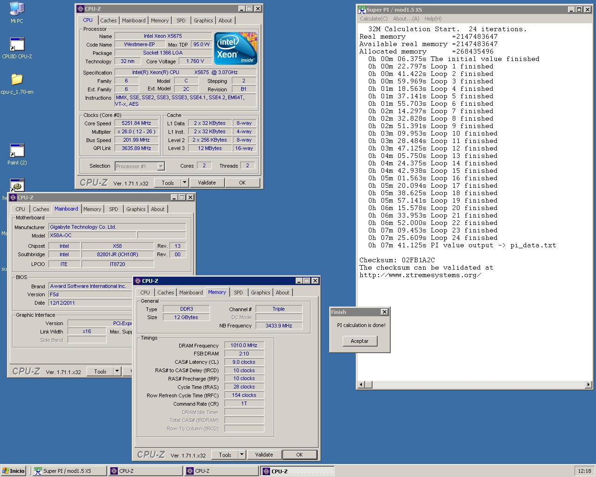The width and height of the screenshot is (596, 477).
Task: Click the CAS# Latency value 9.0 clocks
Action: click(x=244, y=362)
